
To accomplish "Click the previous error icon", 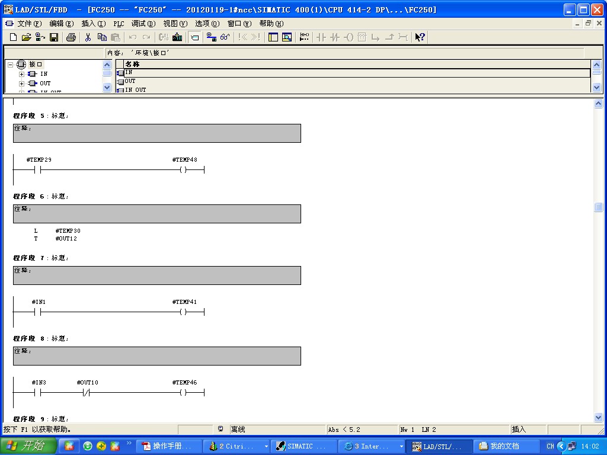I will (242, 37).
